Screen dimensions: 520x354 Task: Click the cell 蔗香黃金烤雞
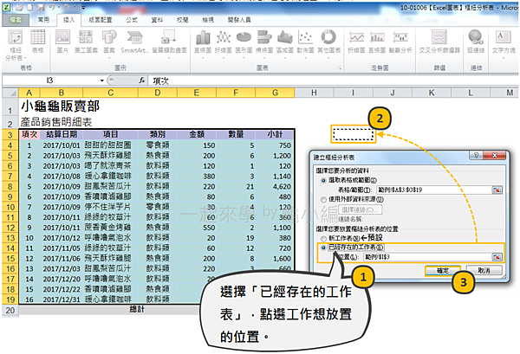pyautogui.click(x=110, y=228)
